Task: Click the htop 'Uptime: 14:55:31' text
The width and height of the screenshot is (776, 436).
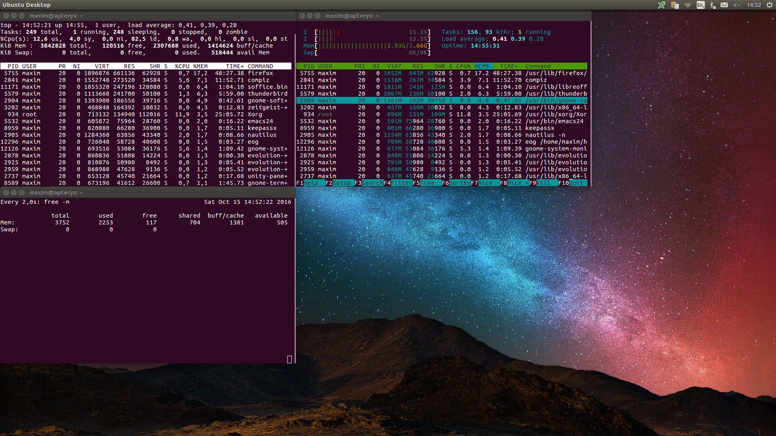Action: click(470, 46)
